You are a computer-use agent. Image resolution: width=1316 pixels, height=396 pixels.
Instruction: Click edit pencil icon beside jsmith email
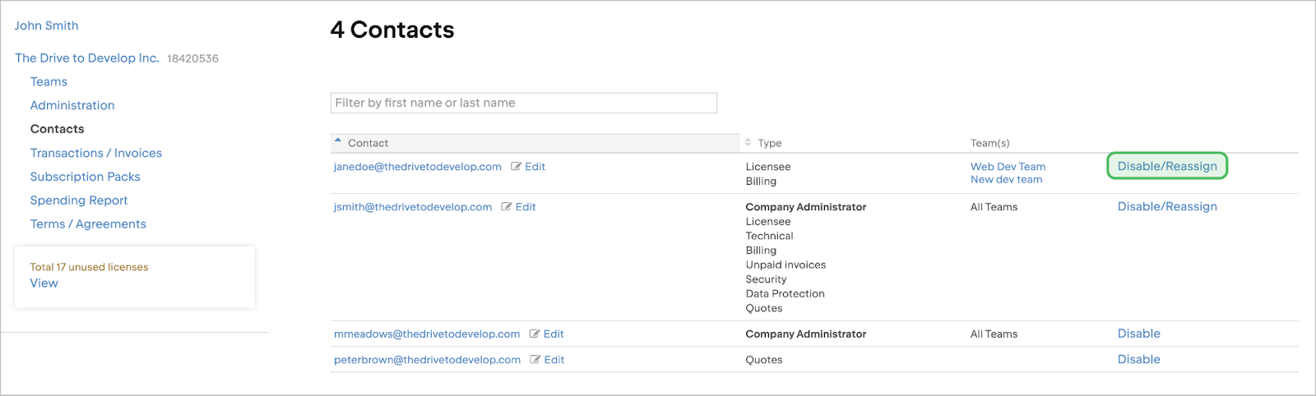click(507, 207)
